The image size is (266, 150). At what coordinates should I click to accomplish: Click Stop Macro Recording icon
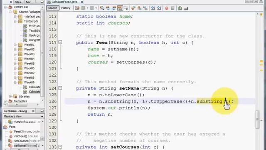click(172, 8)
